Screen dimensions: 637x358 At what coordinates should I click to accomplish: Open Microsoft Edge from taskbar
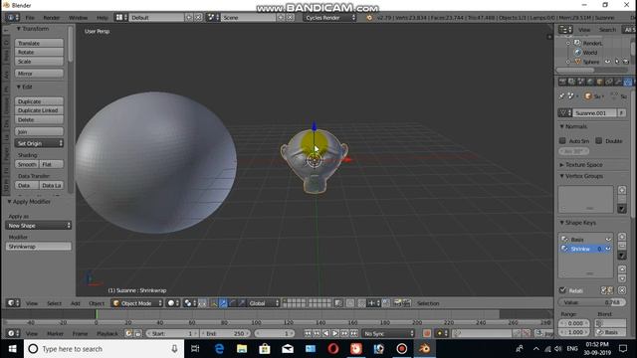point(219,349)
